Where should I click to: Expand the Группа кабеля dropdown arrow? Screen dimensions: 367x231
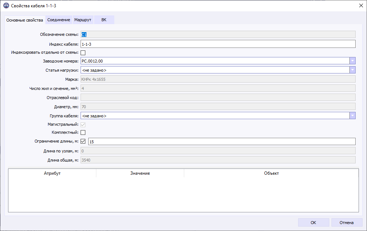[352, 115]
